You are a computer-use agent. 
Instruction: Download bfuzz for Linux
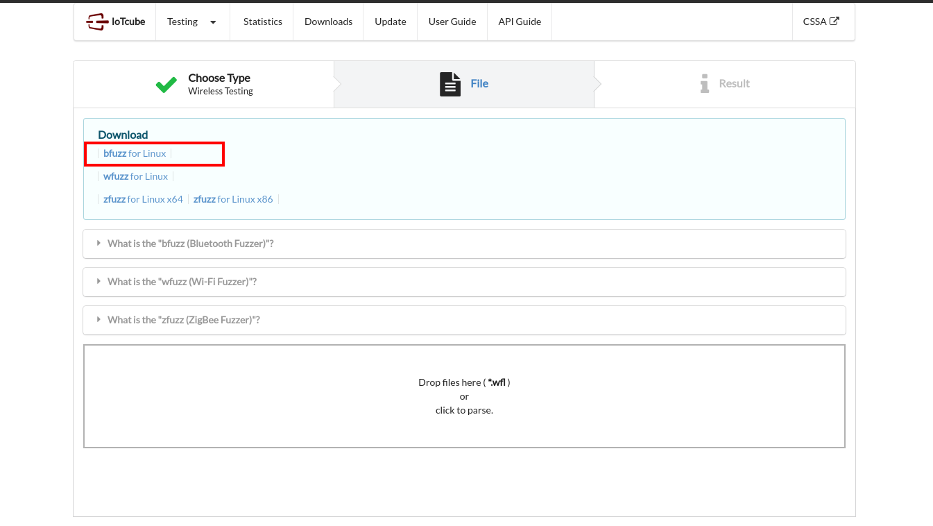(135, 153)
